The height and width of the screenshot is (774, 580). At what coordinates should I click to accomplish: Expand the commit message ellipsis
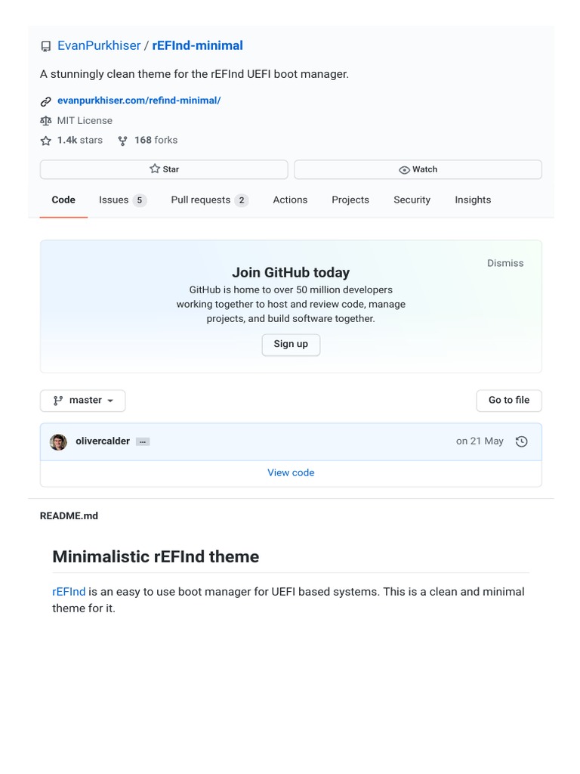[143, 441]
